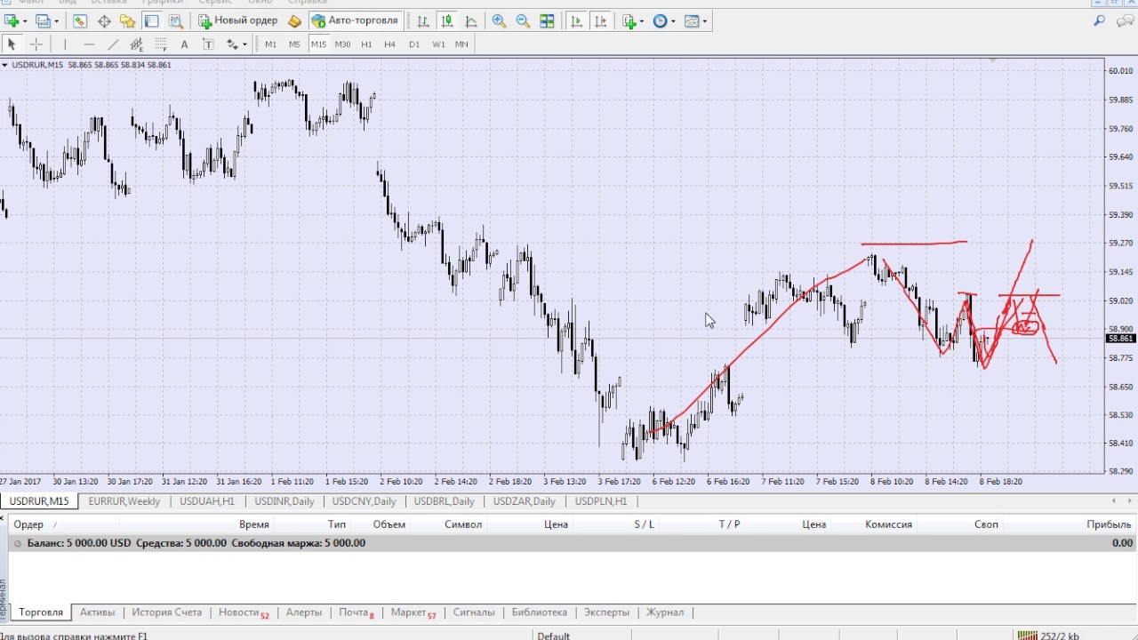Select the crosshair tool
The height and width of the screenshot is (640, 1138).
(36, 44)
